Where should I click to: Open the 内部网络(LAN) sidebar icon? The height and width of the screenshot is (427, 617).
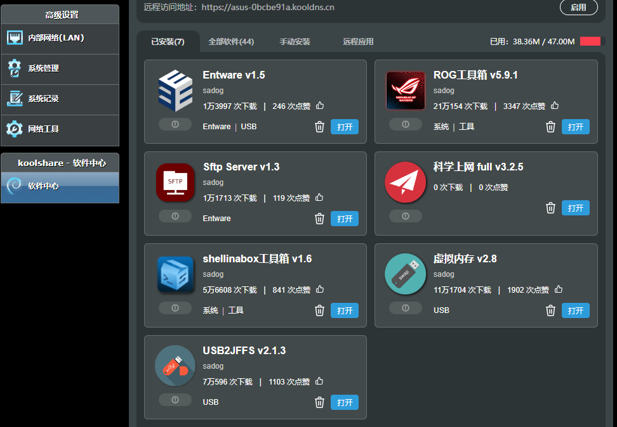click(15, 38)
